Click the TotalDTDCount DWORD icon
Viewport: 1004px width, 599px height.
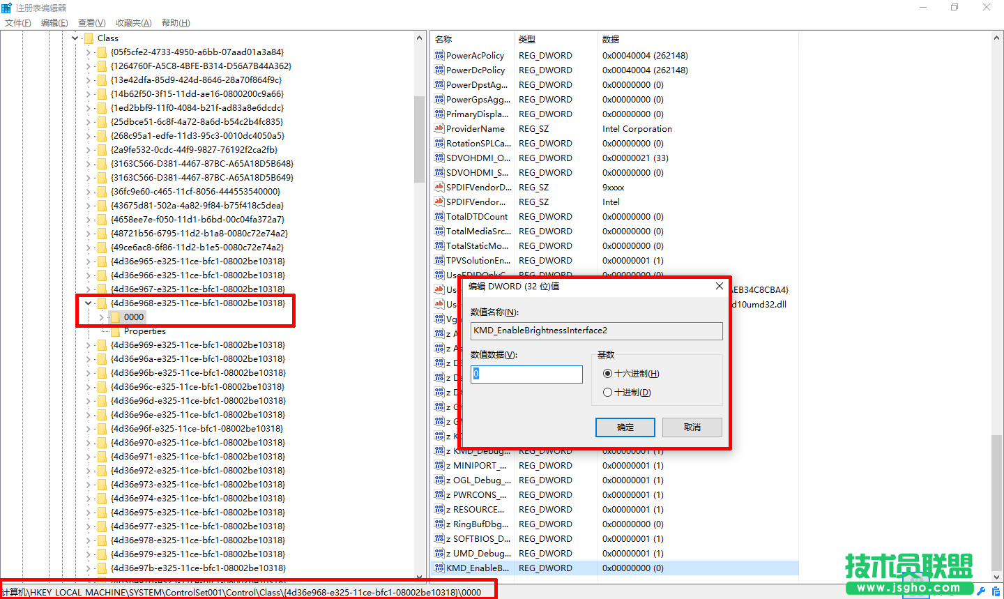click(439, 216)
